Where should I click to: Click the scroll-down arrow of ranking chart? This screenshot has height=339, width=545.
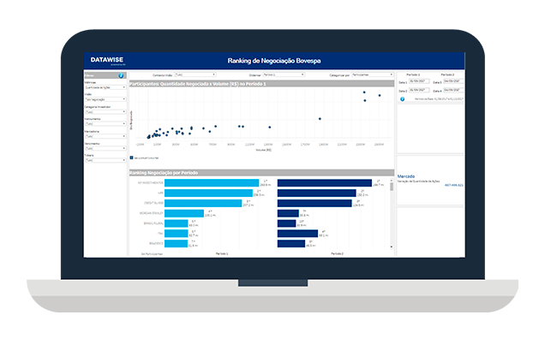coord(392,247)
